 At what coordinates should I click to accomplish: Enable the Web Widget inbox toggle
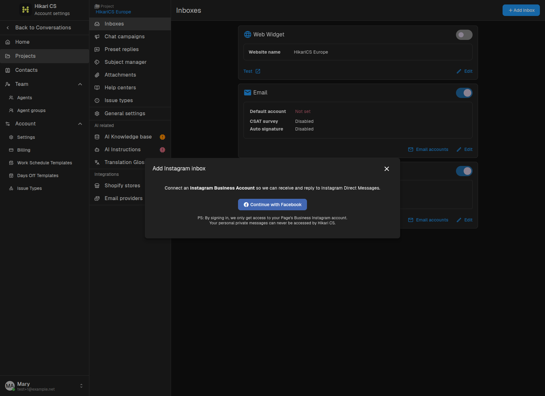(x=464, y=35)
